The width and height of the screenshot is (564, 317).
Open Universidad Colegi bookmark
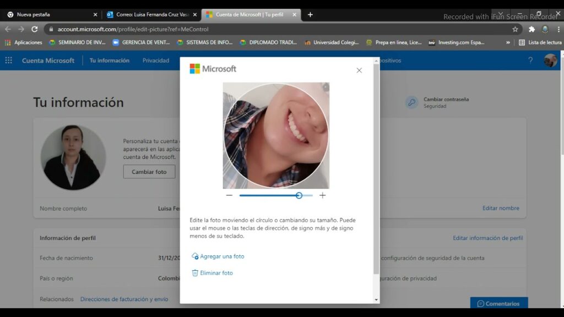pos(331,42)
